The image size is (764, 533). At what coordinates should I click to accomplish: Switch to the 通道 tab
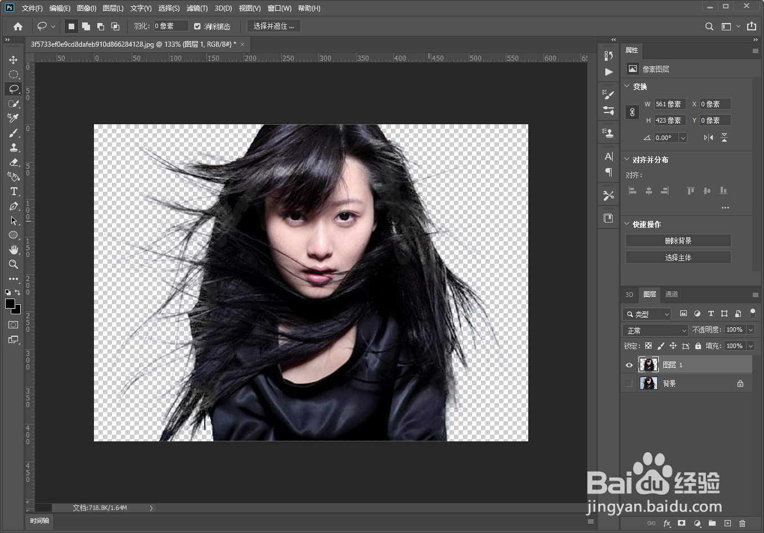coord(672,294)
